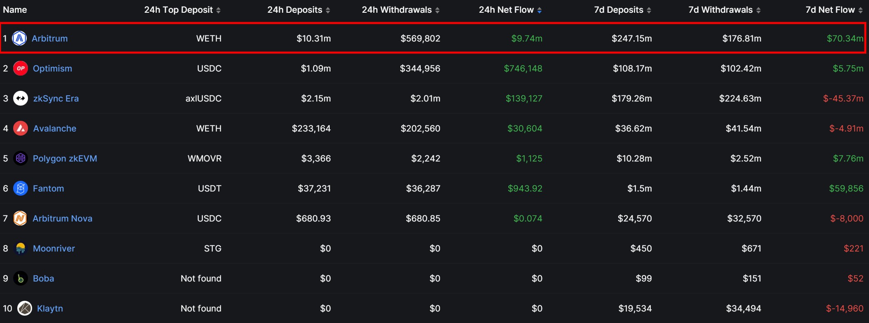The height and width of the screenshot is (323, 869).
Task: Open the Polygon zkEVM link
Action: pos(65,158)
